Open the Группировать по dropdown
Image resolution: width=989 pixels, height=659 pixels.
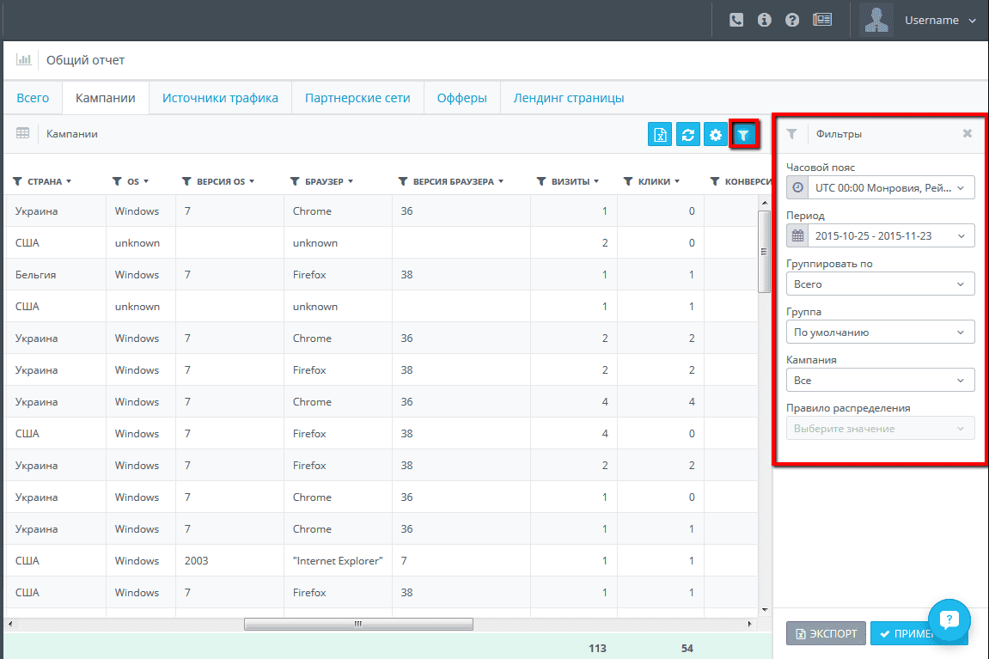click(x=880, y=284)
